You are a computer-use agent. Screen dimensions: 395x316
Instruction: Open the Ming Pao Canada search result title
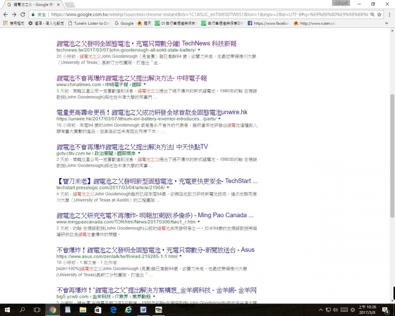coord(155,216)
